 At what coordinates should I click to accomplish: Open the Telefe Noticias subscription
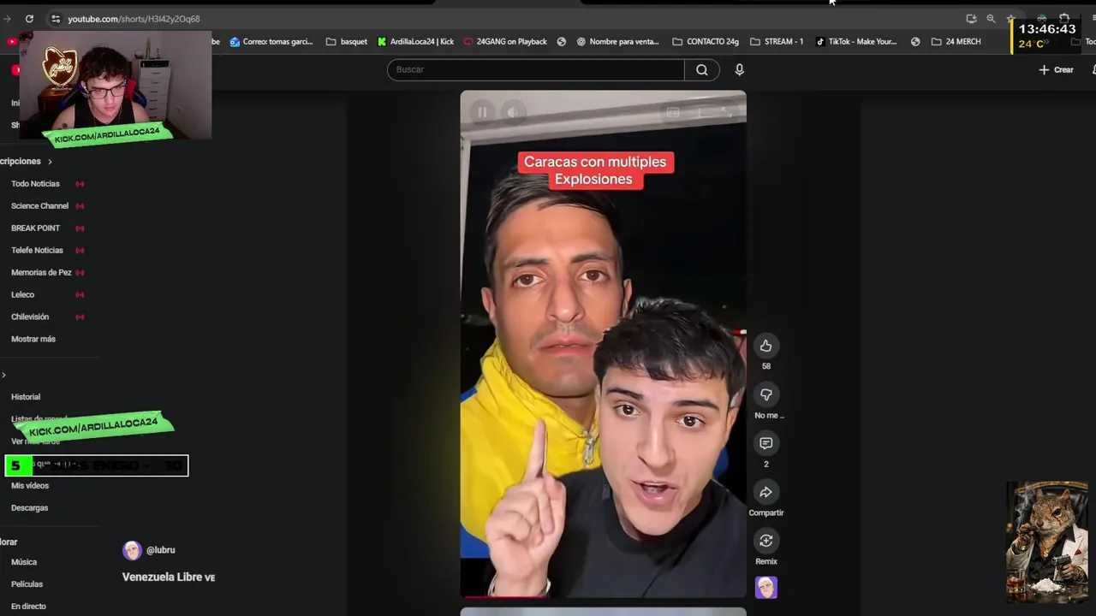[x=37, y=251]
